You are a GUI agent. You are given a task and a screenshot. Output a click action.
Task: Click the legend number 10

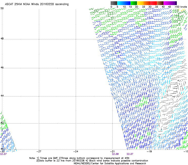124,7
